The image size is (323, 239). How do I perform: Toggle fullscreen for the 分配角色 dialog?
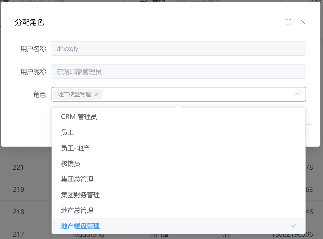pyautogui.click(x=288, y=22)
